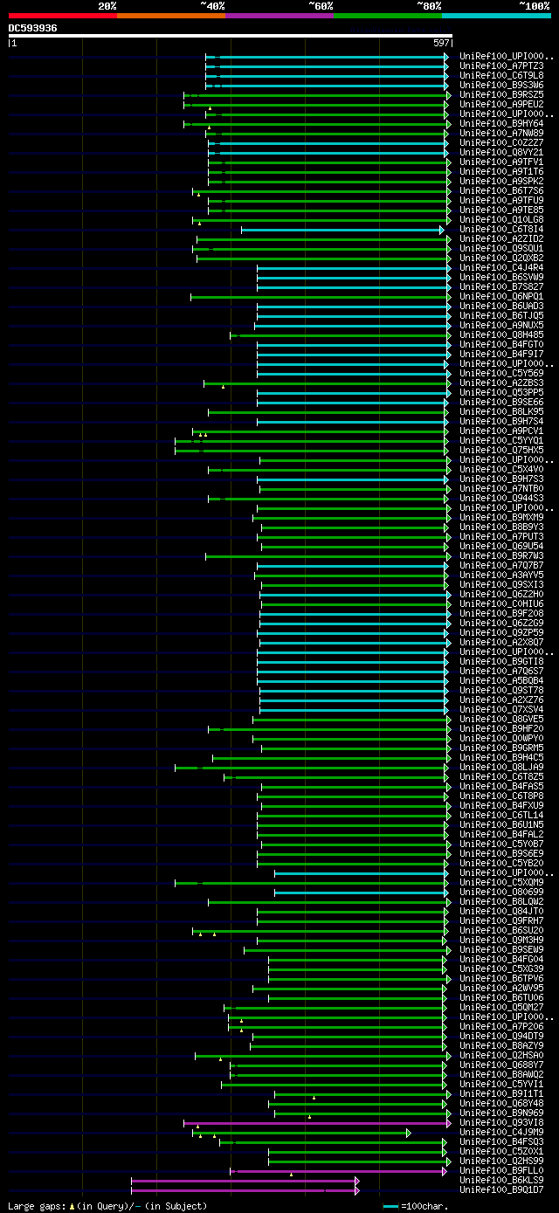Select hit label UniRef100_Q6NPQ1
Image resolution: width=559 pixels, height=1213 pixels.
coord(502,296)
